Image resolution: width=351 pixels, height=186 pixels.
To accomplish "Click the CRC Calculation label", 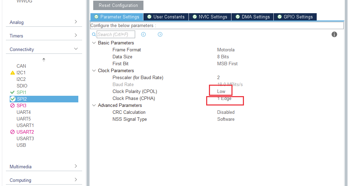I will 129,112.
